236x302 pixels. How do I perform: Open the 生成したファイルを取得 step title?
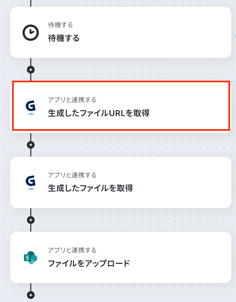(90, 188)
